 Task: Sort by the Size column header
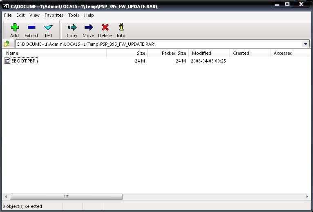[127, 53]
